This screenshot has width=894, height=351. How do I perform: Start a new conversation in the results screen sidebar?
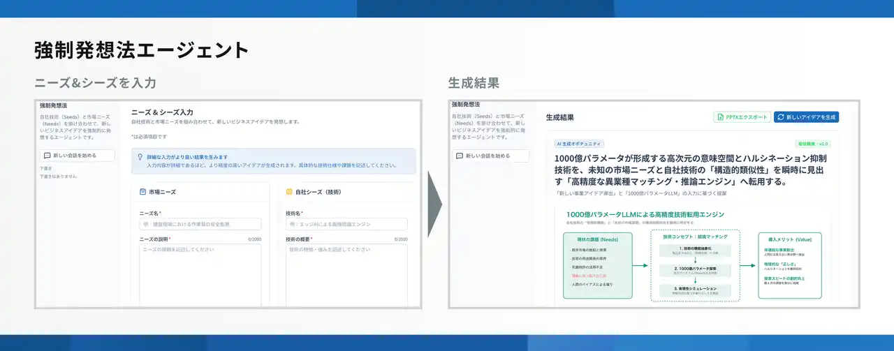(488, 156)
